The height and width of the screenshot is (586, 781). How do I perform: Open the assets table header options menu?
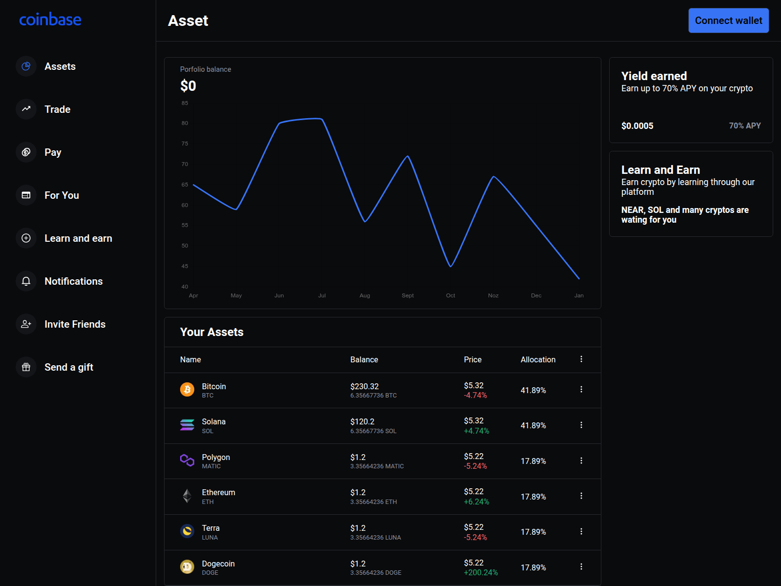pyautogui.click(x=581, y=359)
